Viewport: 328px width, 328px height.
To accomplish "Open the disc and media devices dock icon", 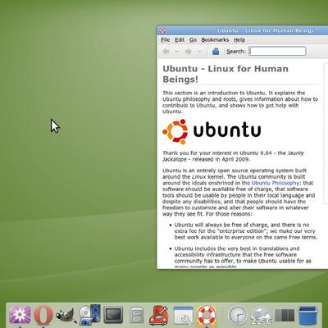I will [89, 315].
